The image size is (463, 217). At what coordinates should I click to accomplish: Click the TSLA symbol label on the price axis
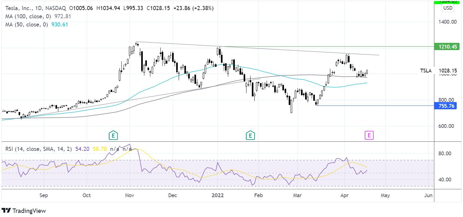click(427, 71)
